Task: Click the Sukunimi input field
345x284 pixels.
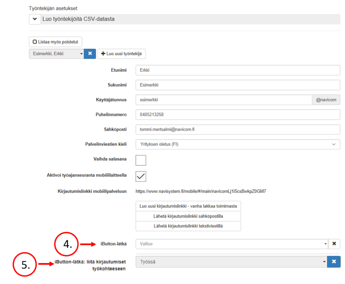Action: pos(238,85)
